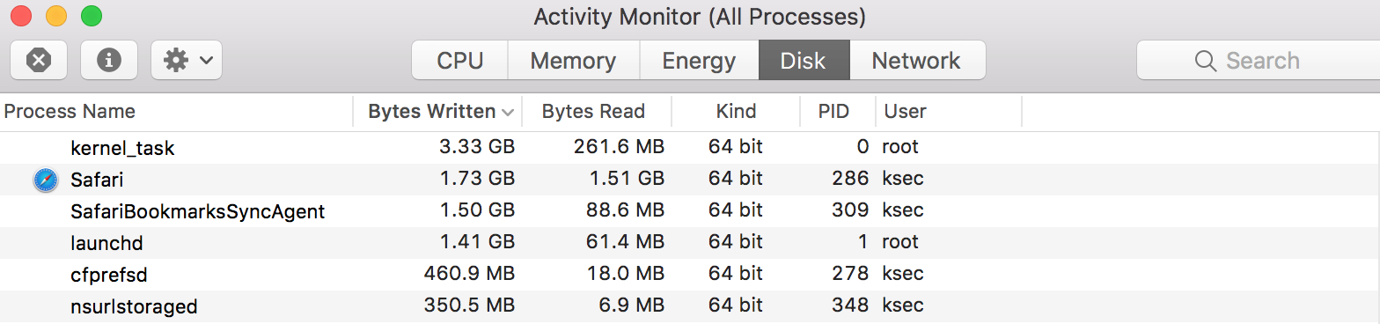Sort by Bytes Read column

[x=596, y=112]
